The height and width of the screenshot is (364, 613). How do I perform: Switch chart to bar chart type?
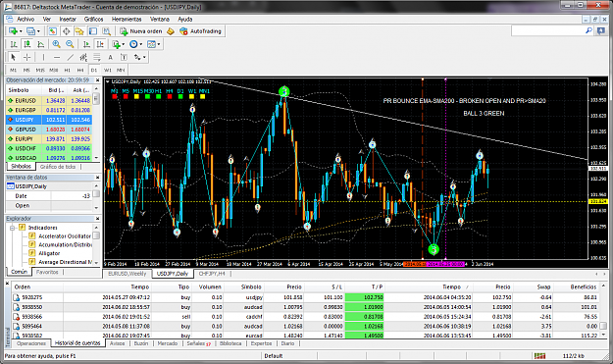(14, 44)
